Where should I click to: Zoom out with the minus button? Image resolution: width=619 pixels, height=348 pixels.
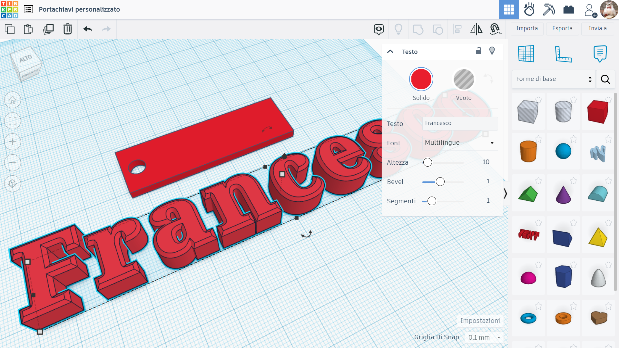click(x=13, y=163)
